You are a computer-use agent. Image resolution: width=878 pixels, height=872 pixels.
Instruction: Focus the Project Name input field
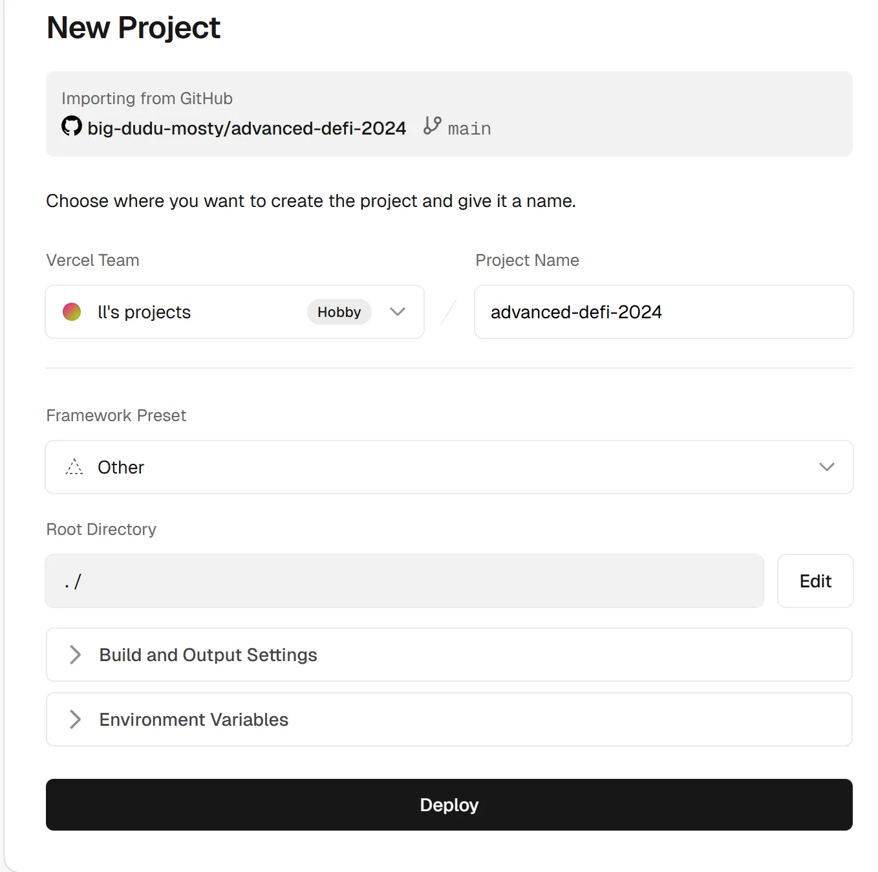[663, 312]
